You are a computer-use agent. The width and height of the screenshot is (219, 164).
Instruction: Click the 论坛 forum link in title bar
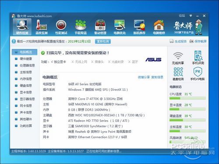point(182,16)
